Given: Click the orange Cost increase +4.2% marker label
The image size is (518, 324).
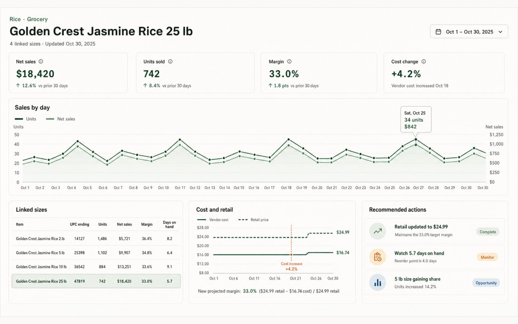Looking at the screenshot, I should pos(291,266).
